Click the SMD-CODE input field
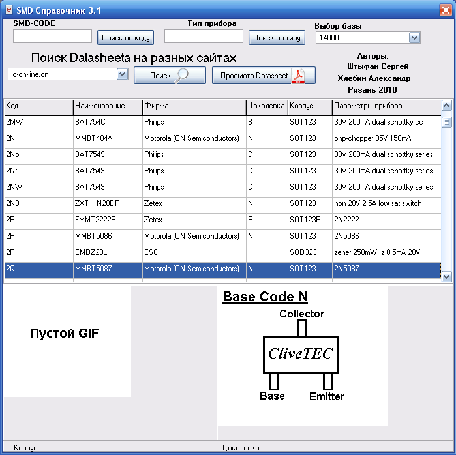 click(x=52, y=37)
